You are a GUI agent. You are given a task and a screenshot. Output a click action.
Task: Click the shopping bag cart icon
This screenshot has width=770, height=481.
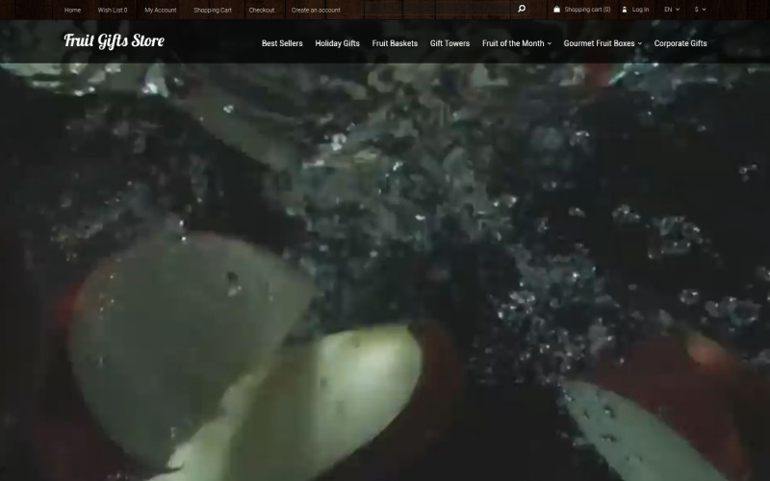point(556,10)
